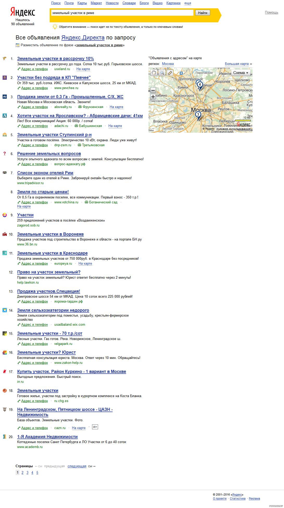
Task: Click the place-ad icon beside Разместить объявление
Action: coord(17,45)
